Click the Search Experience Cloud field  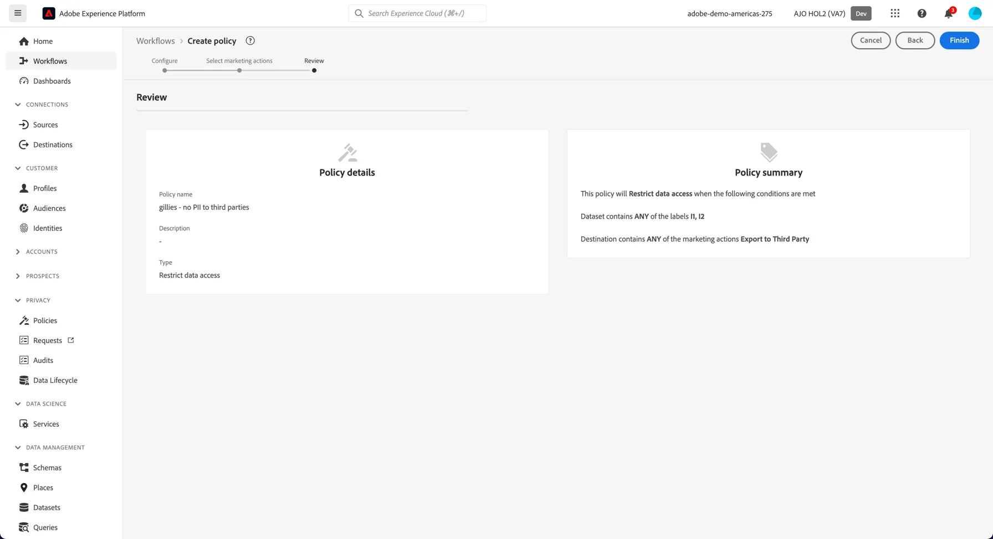pos(417,13)
